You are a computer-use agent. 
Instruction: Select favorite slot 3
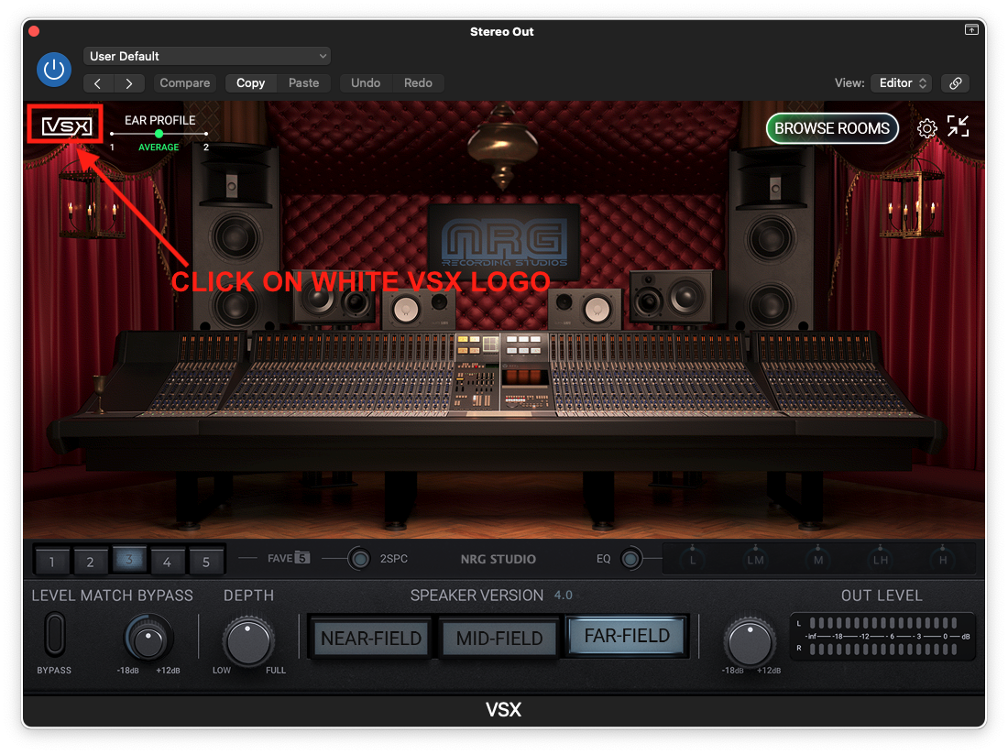tap(128, 559)
